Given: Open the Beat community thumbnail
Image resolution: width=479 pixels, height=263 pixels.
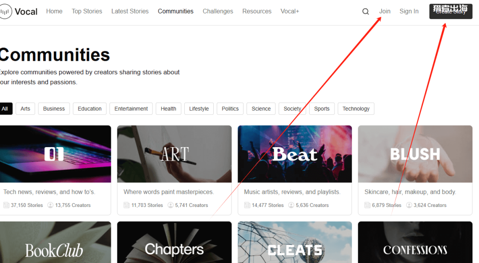Looking at the screenshot, I should 295,154.
